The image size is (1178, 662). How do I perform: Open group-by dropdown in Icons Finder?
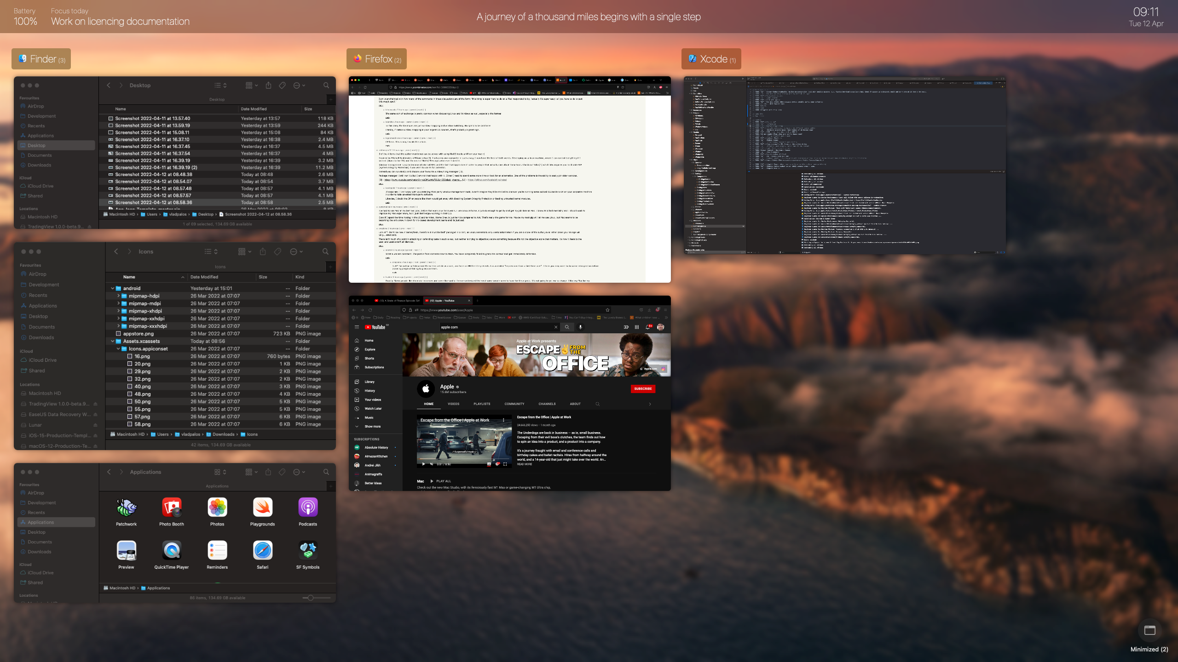[245, 251]
